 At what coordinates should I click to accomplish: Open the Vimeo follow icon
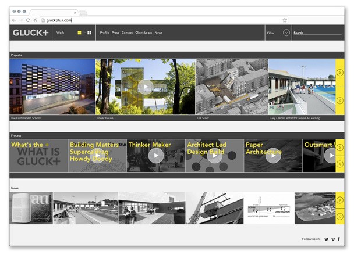[x=333, y=239]
